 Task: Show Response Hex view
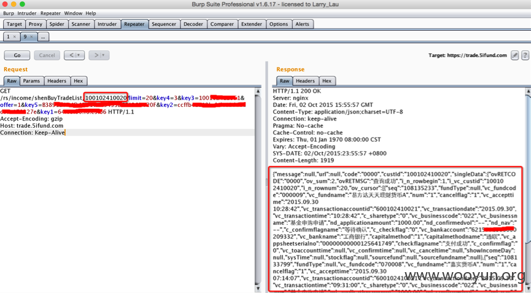(327, 81)
